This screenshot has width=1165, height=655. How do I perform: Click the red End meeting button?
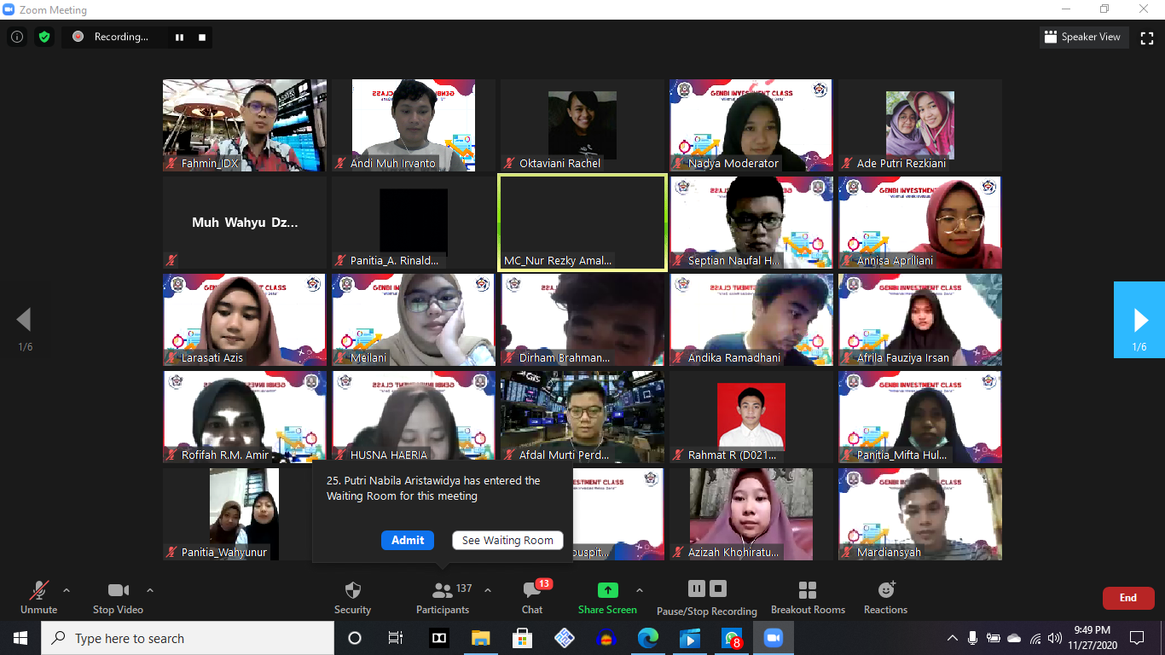pyautogui.click(x=1128, y=598)
